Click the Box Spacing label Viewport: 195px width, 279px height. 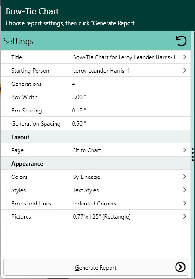coord(27,111)
